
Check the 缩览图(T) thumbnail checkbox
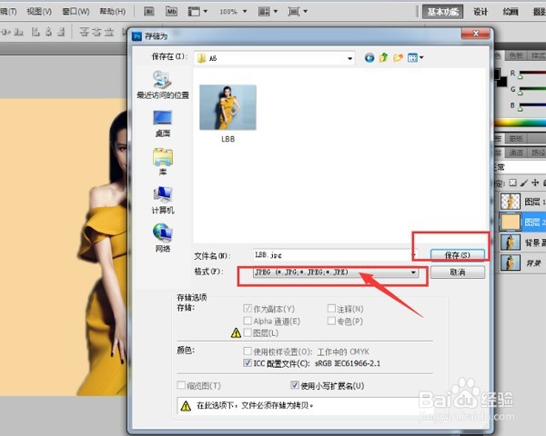181,385
